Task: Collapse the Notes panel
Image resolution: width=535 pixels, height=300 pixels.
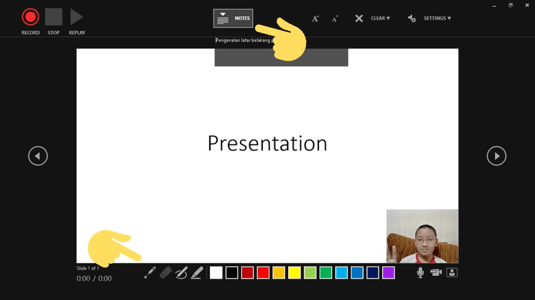Action: [233, 19]
